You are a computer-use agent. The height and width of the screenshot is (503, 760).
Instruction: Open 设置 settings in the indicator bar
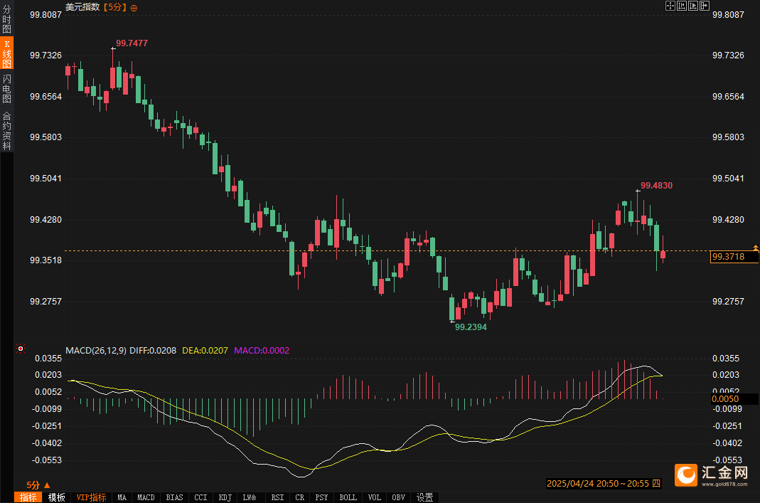[425, 497]
